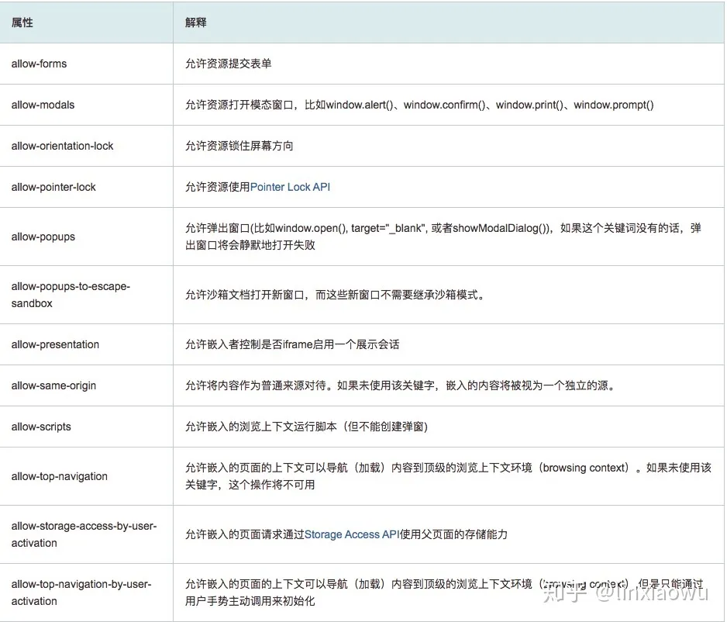Select the allow-popups-to-escape-sandbox attribute text
This screenshot has width=727, height=622.
click(x=71, y=295)
